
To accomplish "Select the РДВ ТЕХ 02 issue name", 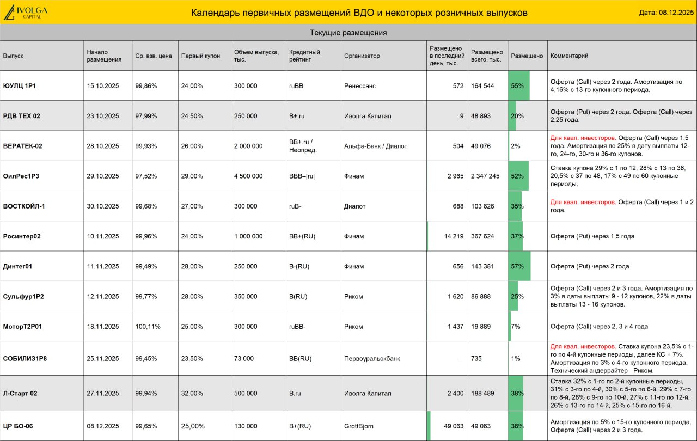I will [x=22, y=116].
